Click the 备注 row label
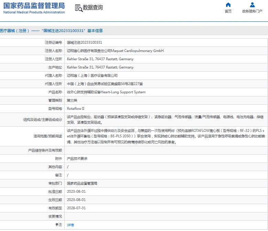The height and width of the screenshot is (231, 268). [58, 175]
